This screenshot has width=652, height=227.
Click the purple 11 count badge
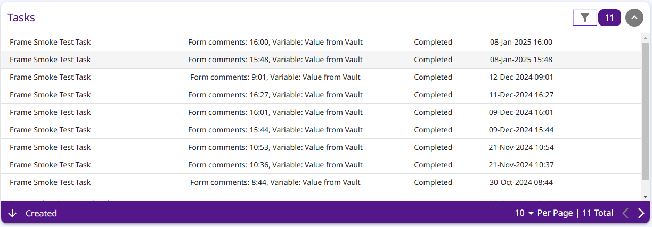pos(609,18)
